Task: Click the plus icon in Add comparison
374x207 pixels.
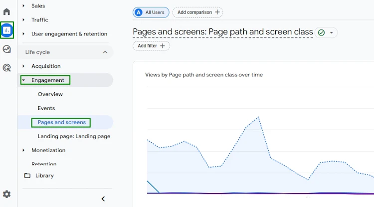Action: (x=217, y=12)
